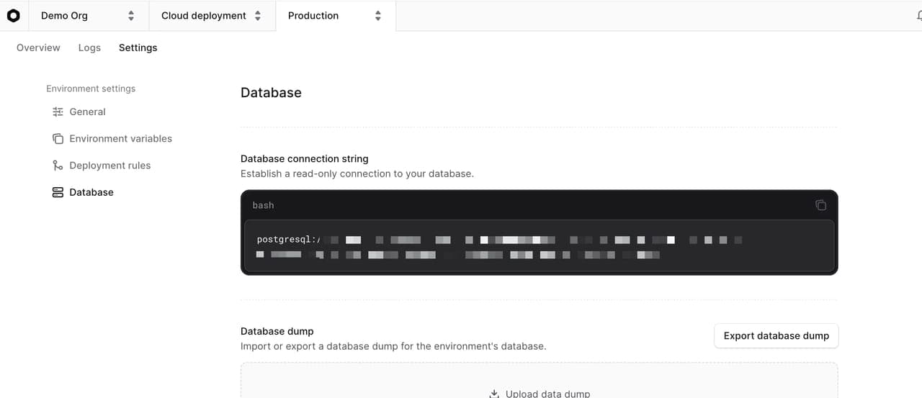Click the 'Database dump' label
922x398 pixels.
point(277,331)
